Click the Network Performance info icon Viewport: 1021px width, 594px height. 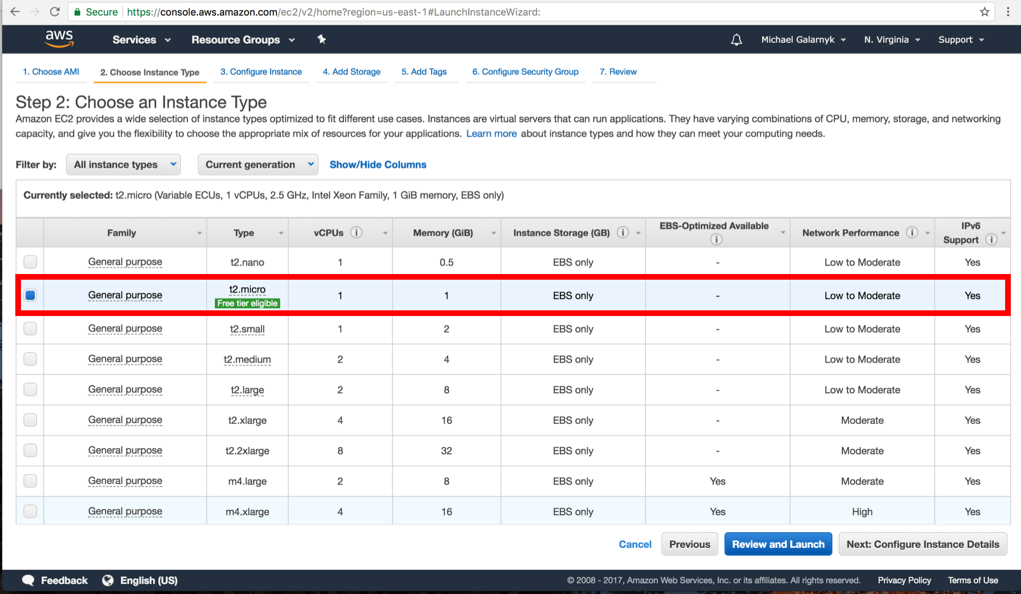point(912,232)
